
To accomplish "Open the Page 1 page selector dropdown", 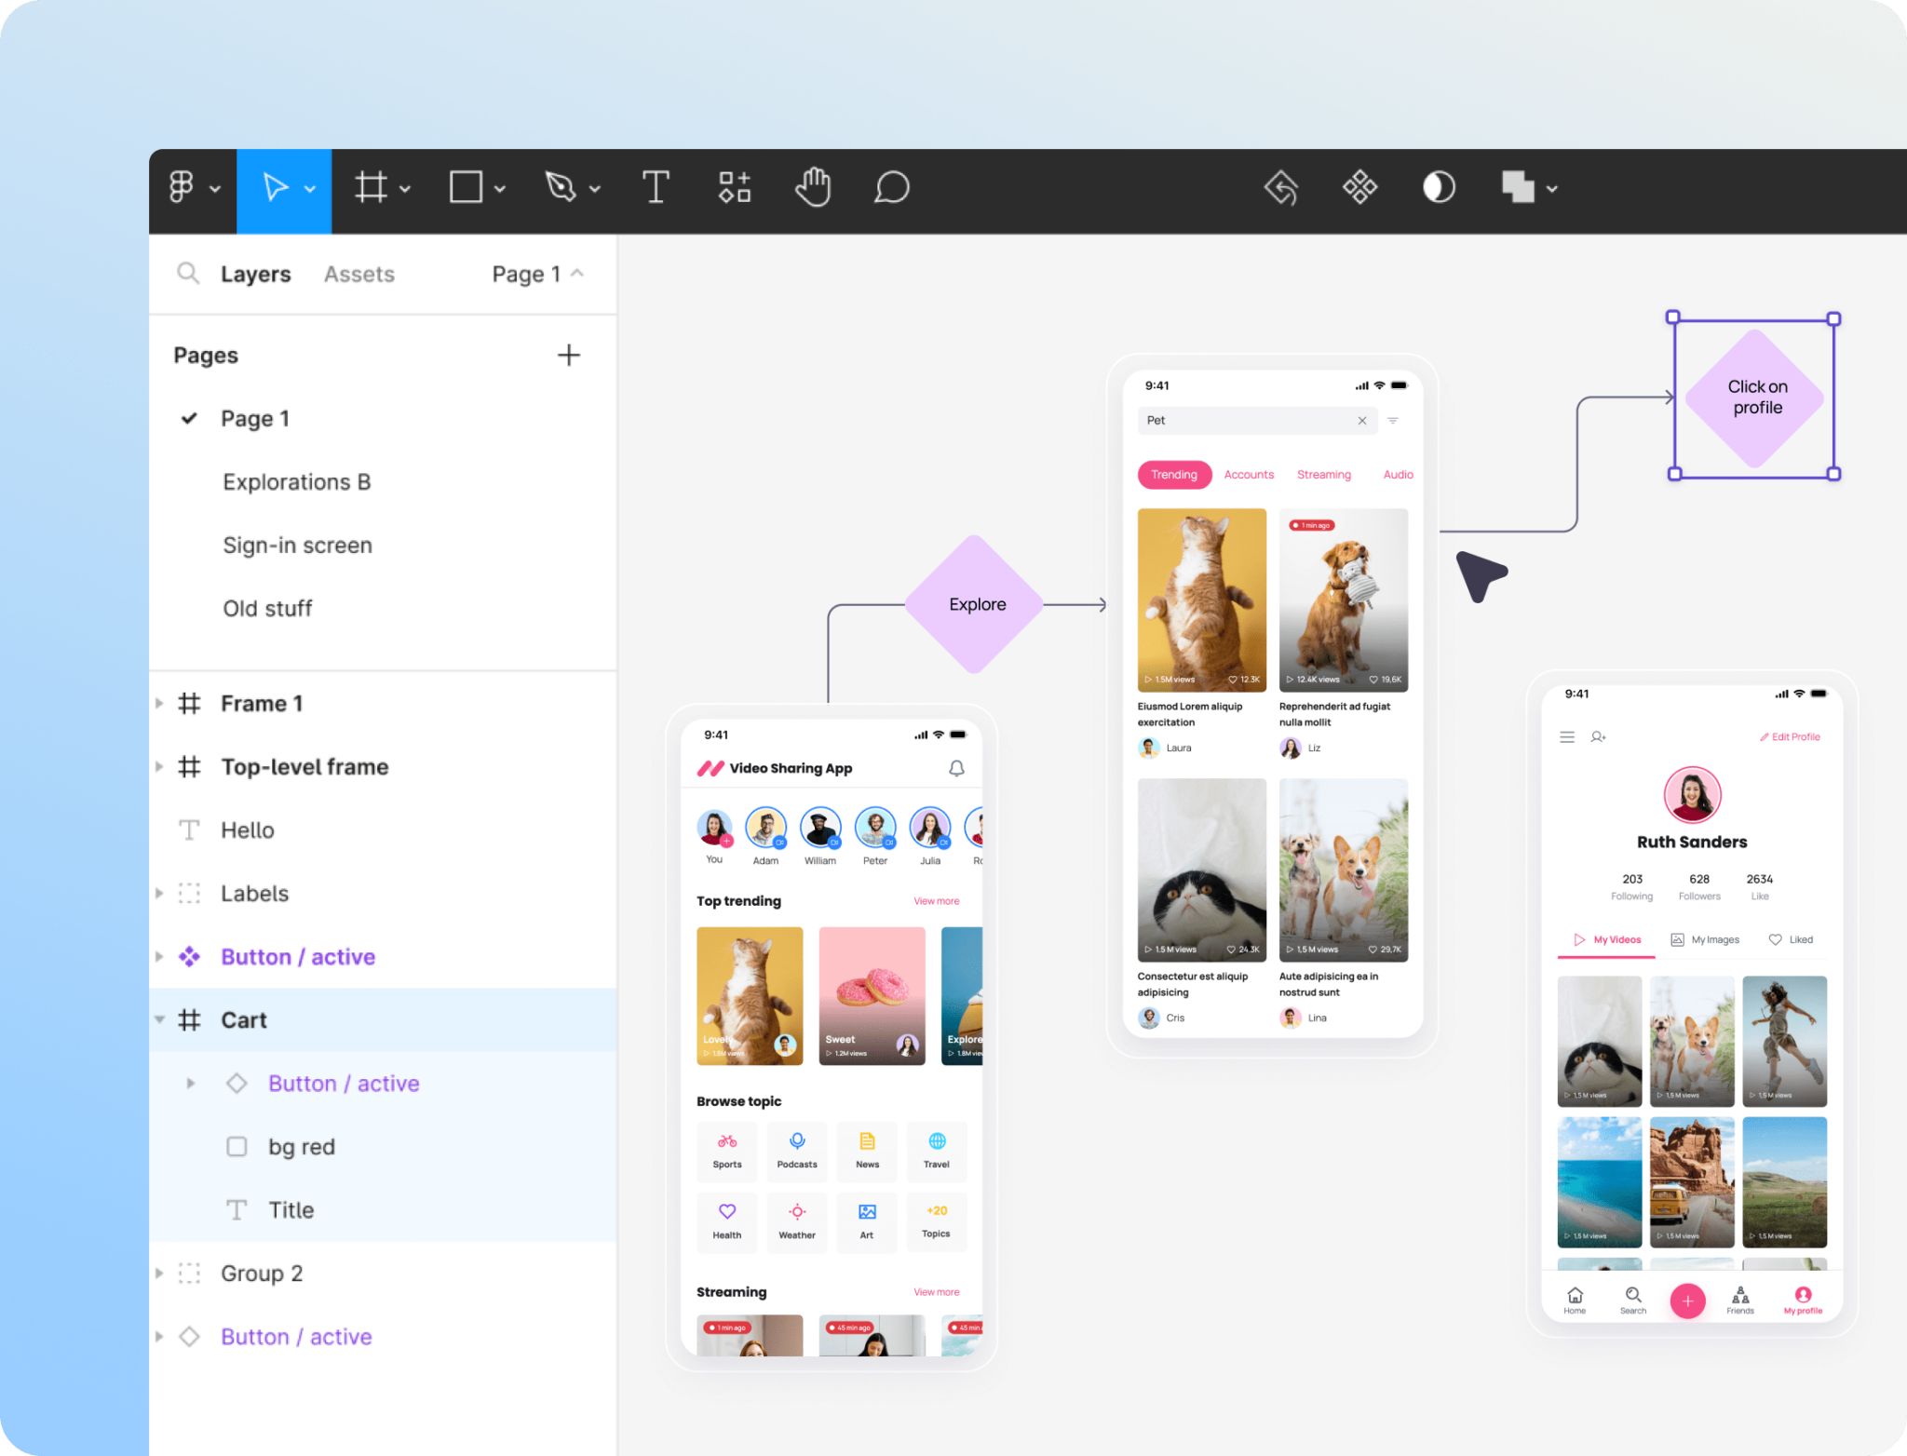I will 536,273.
